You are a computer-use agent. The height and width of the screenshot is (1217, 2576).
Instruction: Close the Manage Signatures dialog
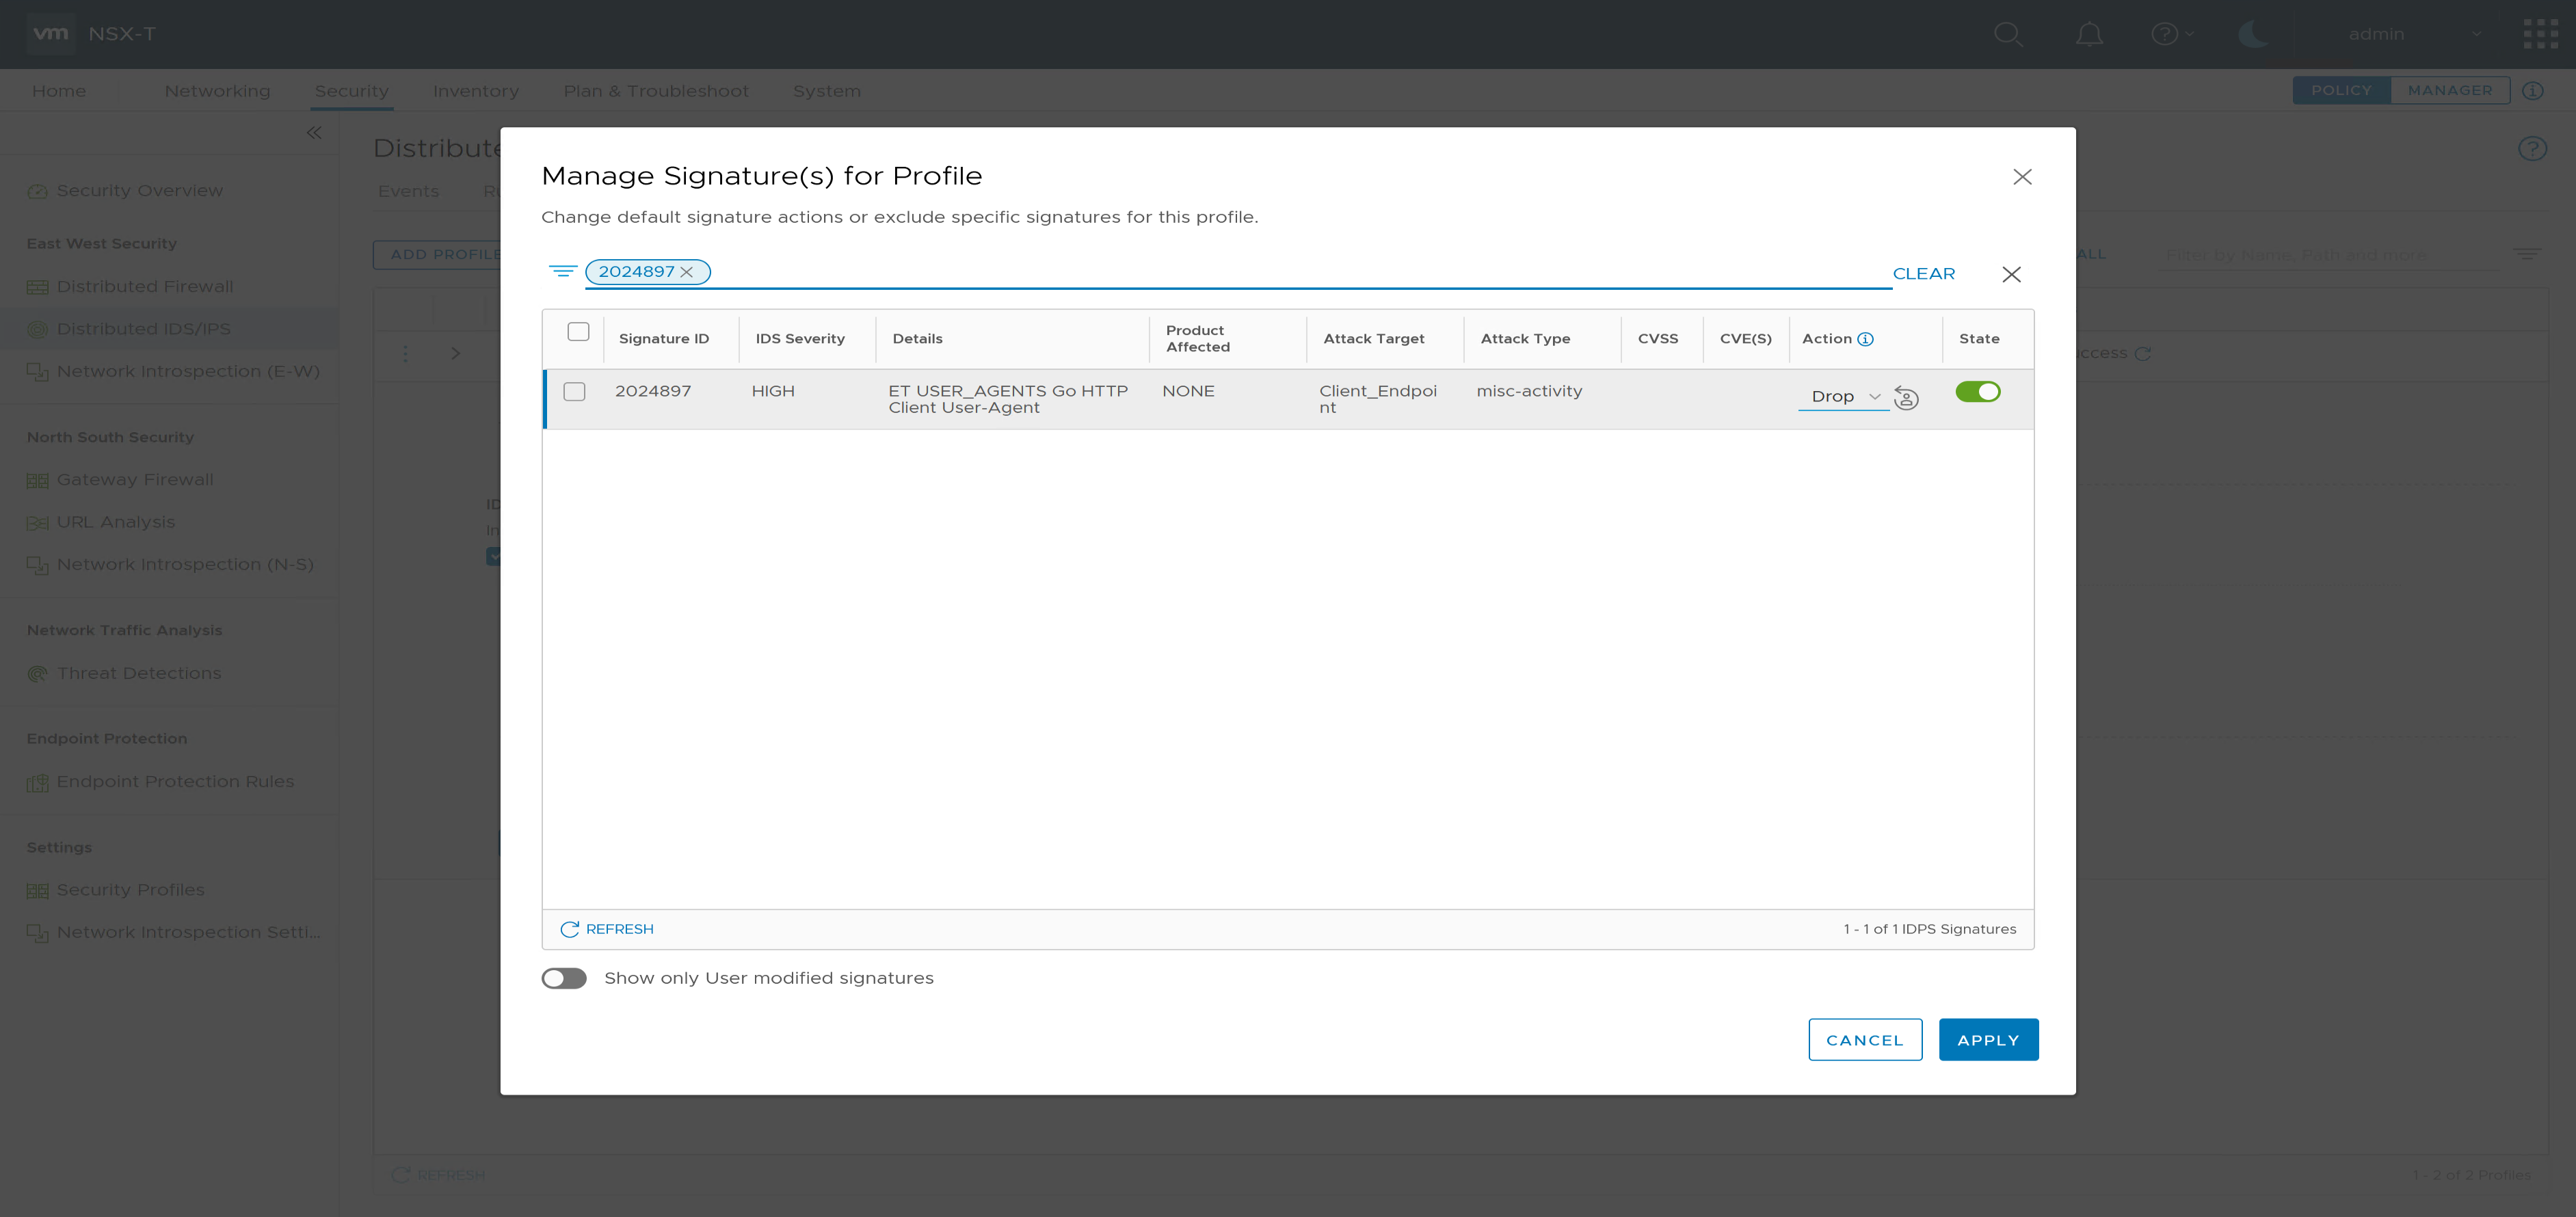(2022, 177)
